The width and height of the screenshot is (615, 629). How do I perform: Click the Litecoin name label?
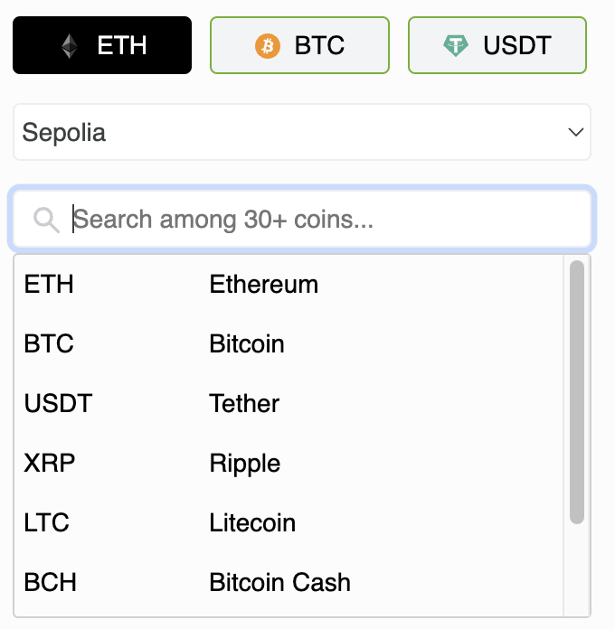coord(252,522)
